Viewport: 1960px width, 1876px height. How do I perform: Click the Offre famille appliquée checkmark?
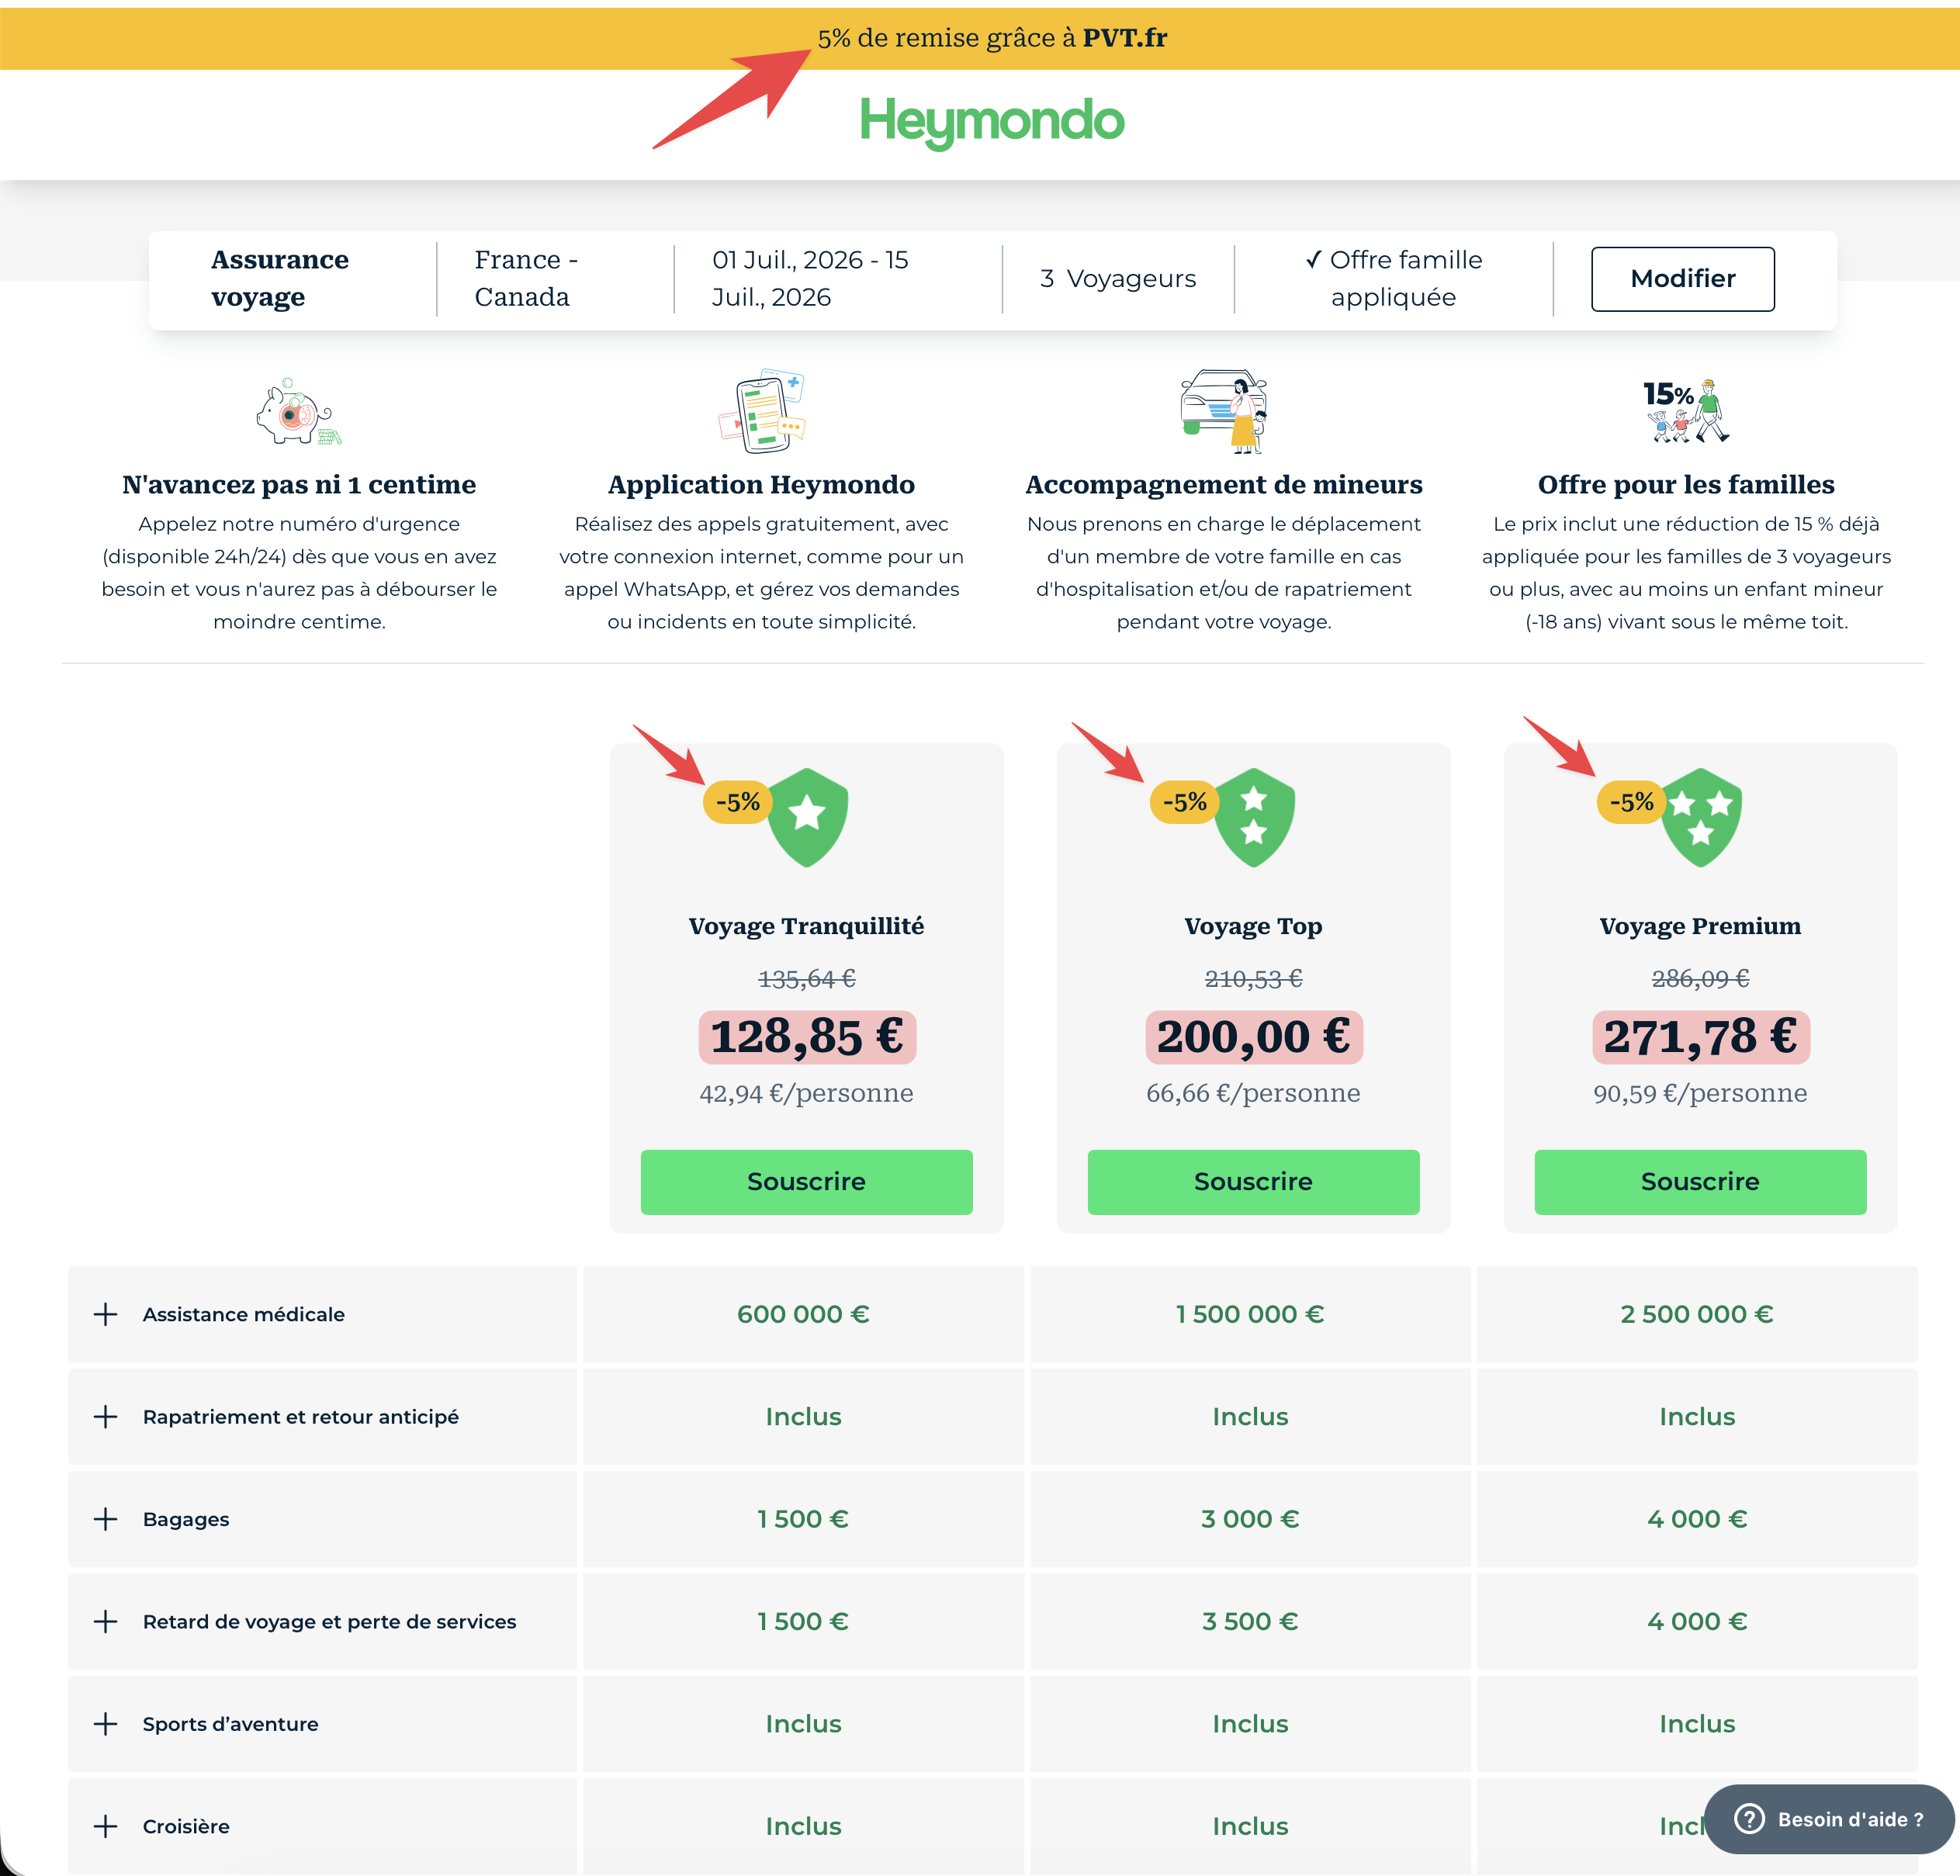tap(1312, 259)
